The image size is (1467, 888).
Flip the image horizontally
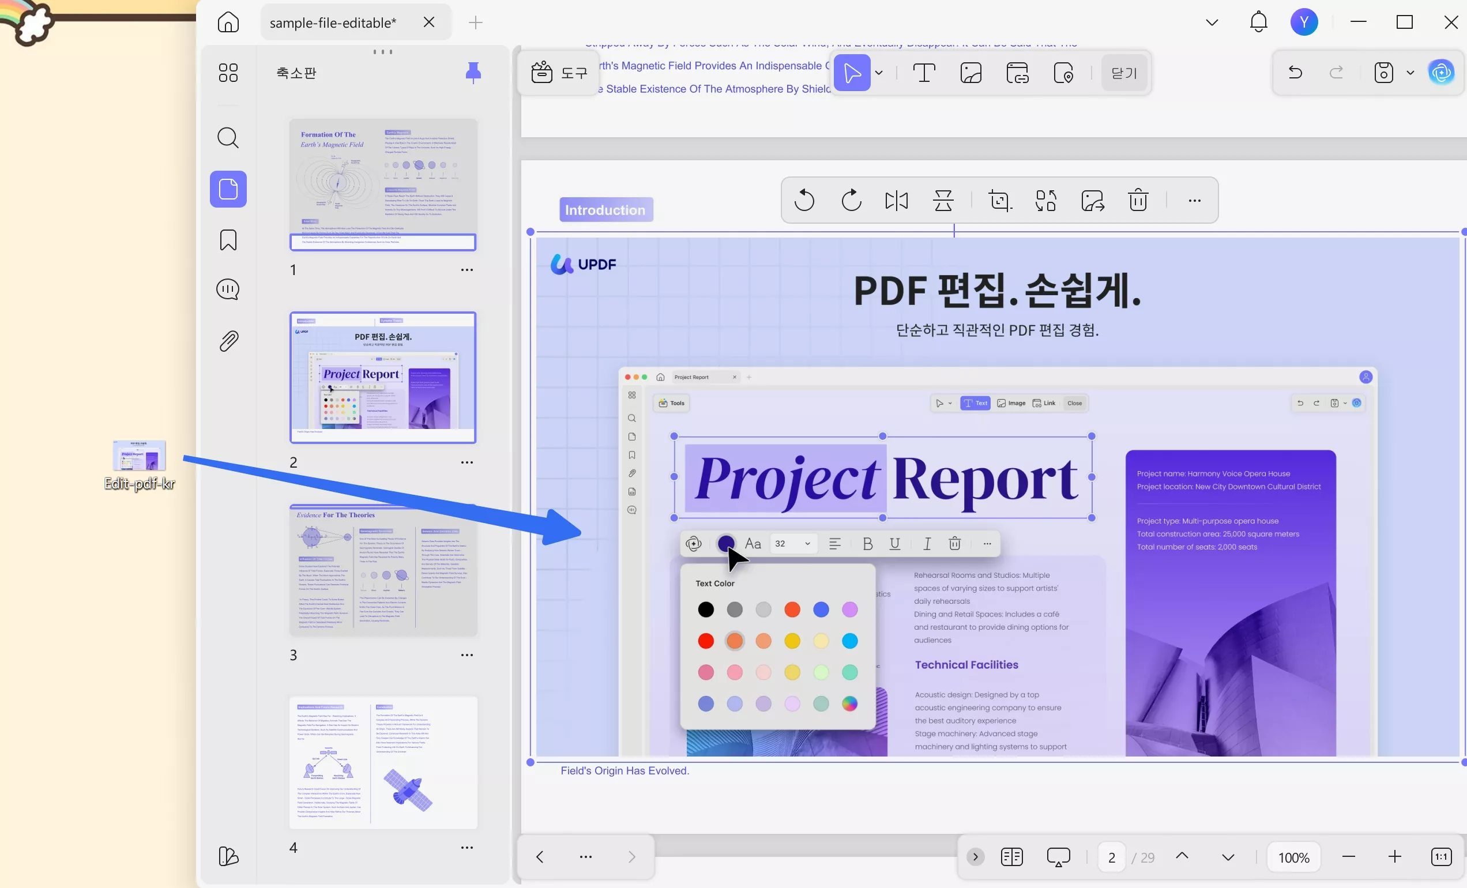point(897,200)
